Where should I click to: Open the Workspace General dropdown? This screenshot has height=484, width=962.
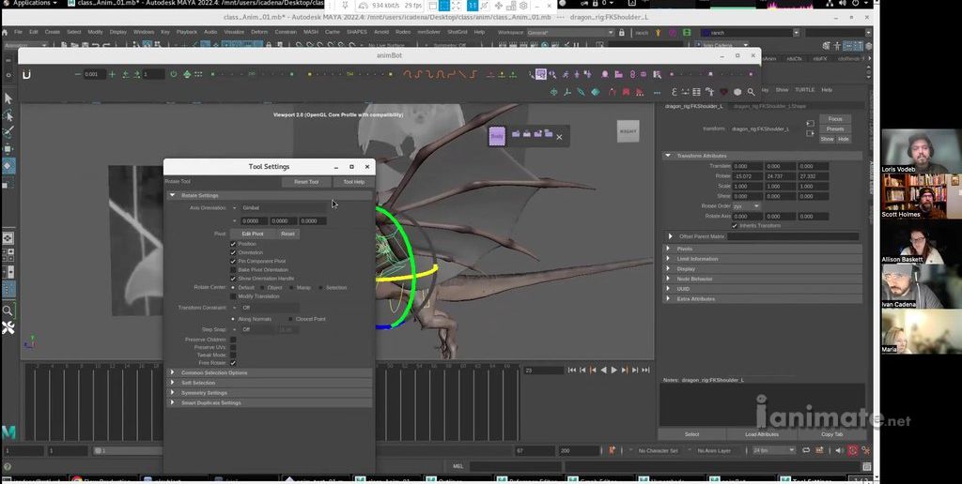click(570, 33)
